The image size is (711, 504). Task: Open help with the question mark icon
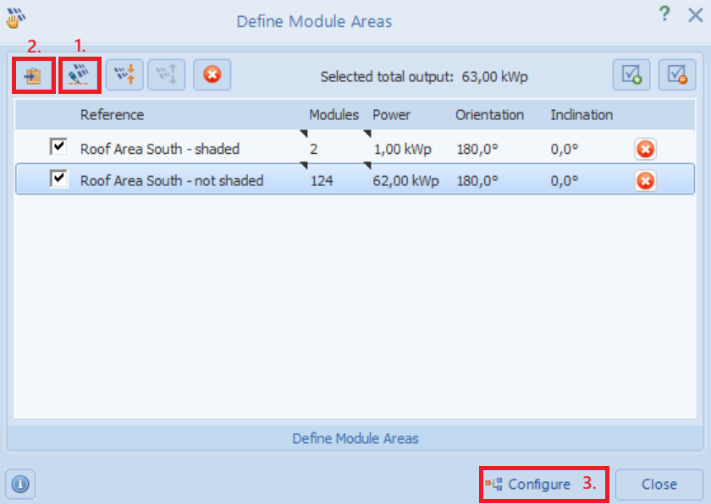point(664,14)
